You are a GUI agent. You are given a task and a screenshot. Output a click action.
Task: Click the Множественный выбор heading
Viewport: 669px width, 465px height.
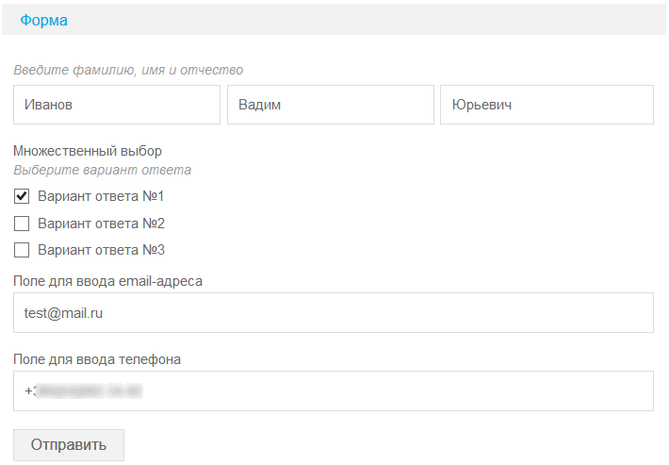[x=88, y=151]
